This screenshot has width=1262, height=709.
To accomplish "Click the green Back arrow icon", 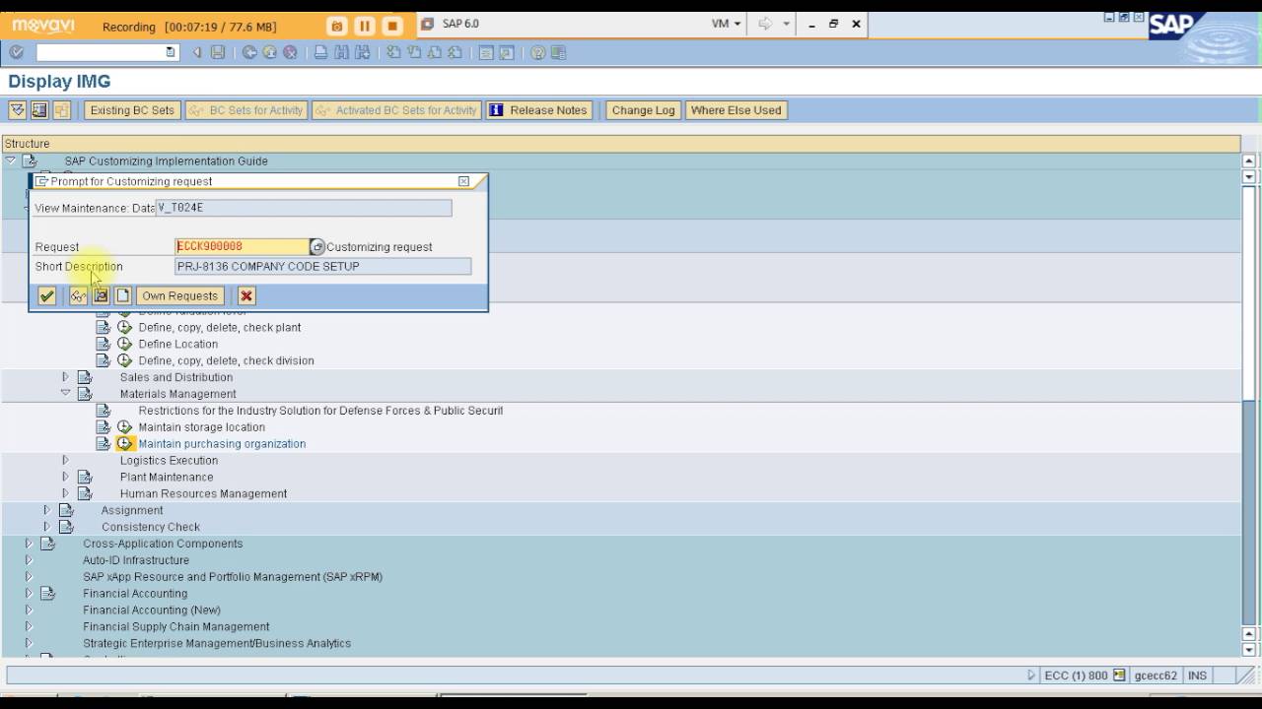I will (x=249, y=52).
